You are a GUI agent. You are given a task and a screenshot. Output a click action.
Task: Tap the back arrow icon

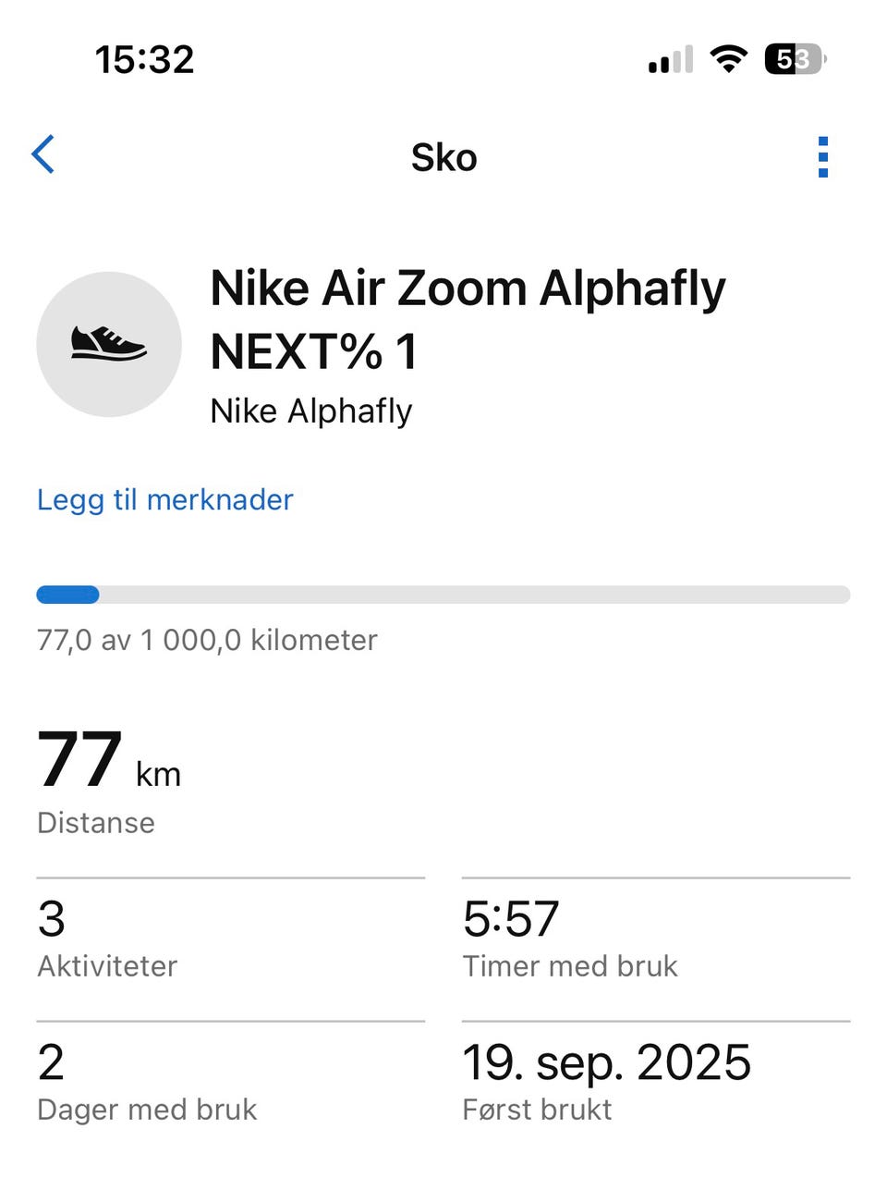pos(43,154)
